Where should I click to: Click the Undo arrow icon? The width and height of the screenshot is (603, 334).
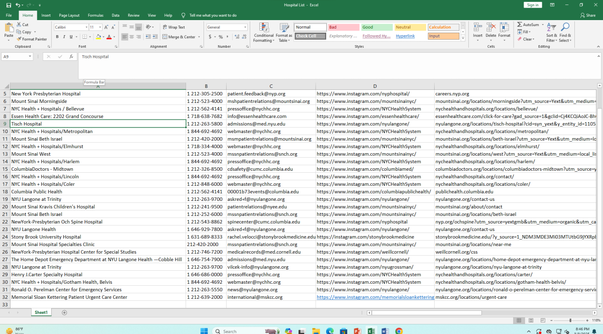click(18, 5)
